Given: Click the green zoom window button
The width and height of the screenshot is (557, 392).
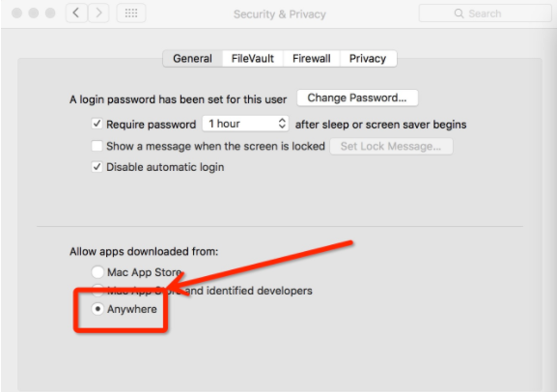Looking at the screenshot, I should coord(50,14).
